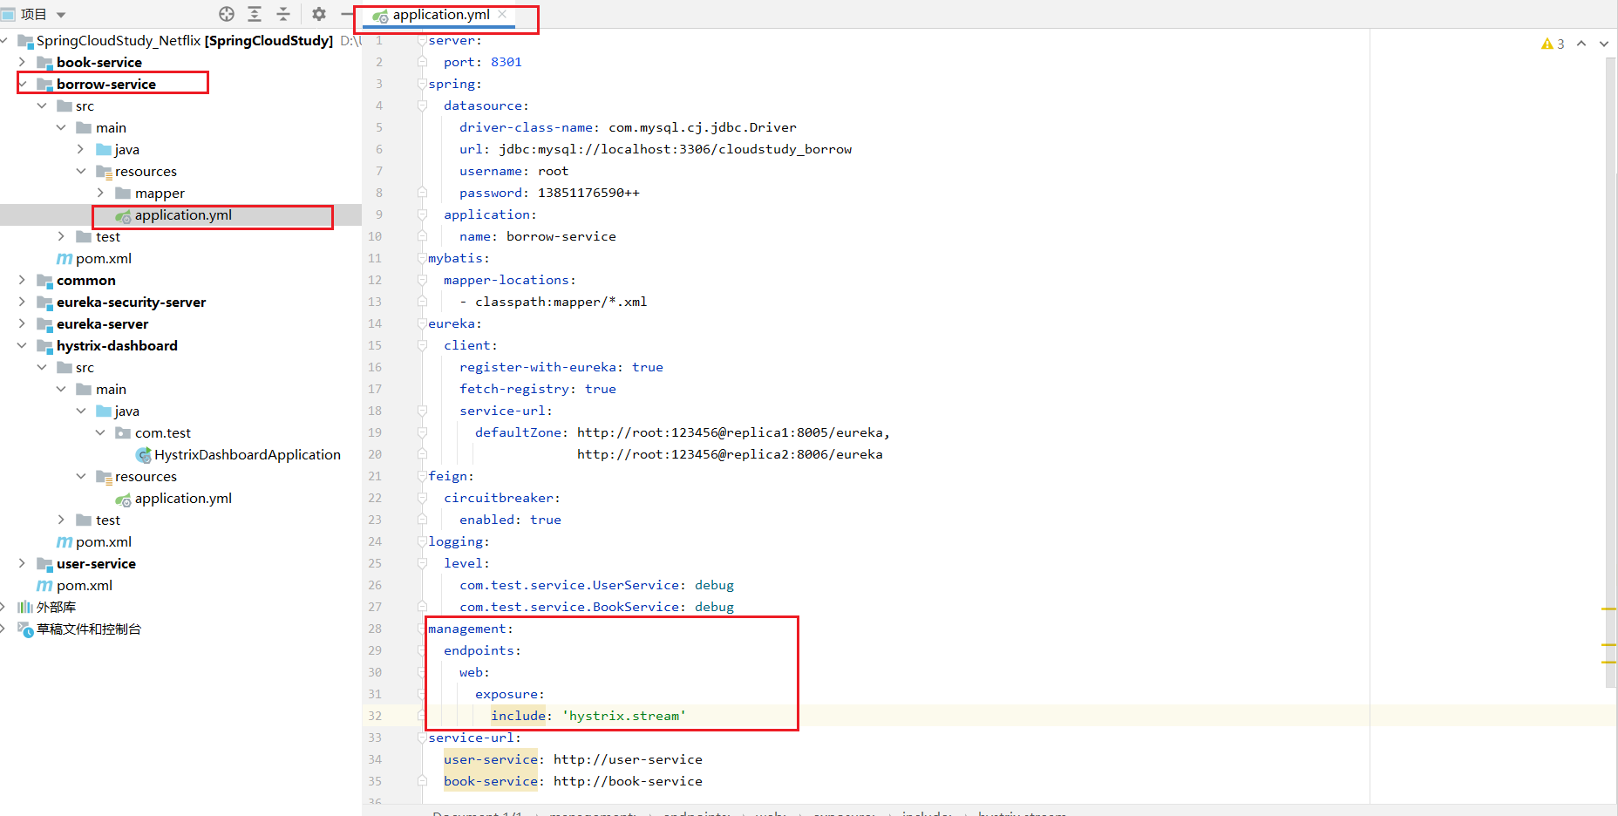Screen dimensions: 1618x816
Task: Fold the management block at line 28
Action: [422, 629]
